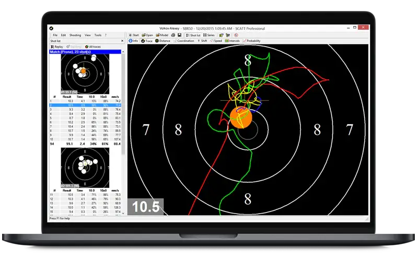Select shot row 13 with result 9.6

(85, 203)
